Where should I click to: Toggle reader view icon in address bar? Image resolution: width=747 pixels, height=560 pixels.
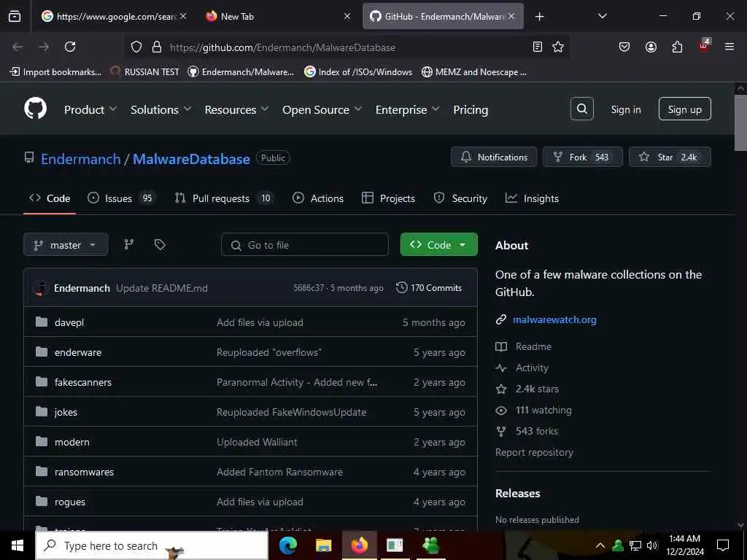click(x=538, y=47)
